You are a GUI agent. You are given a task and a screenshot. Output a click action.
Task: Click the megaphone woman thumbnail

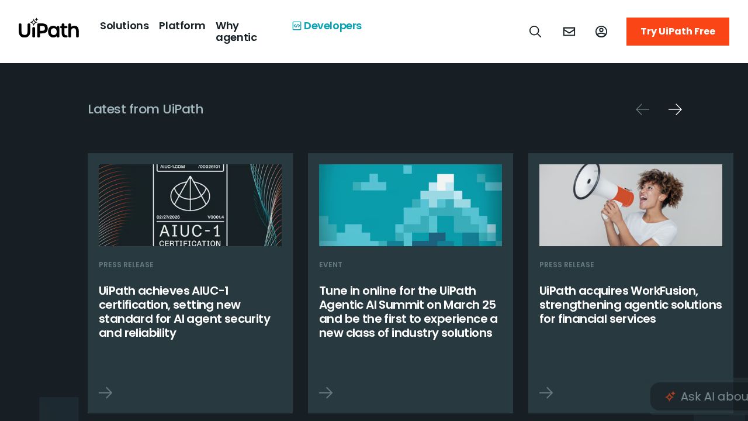point(631,205)
